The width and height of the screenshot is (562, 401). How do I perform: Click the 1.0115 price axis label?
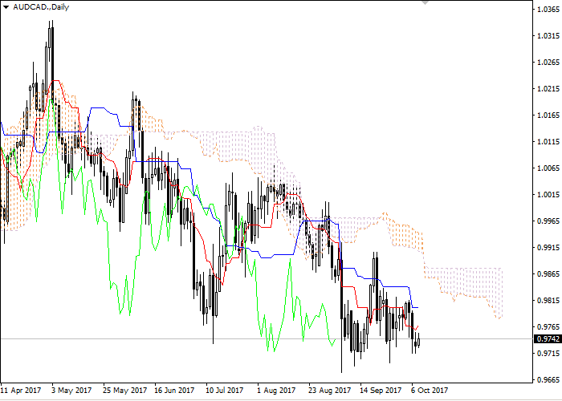(548, 142)
